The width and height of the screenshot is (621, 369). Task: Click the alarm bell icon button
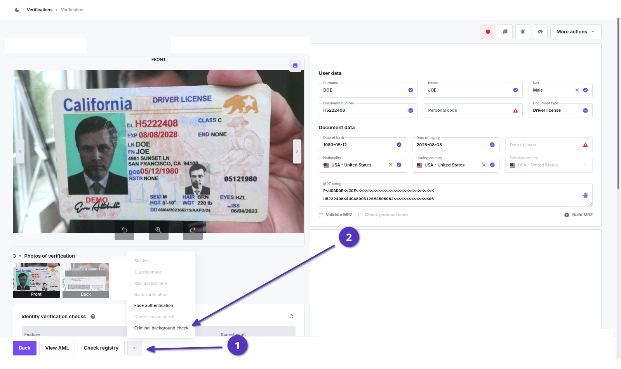(523, 32)
